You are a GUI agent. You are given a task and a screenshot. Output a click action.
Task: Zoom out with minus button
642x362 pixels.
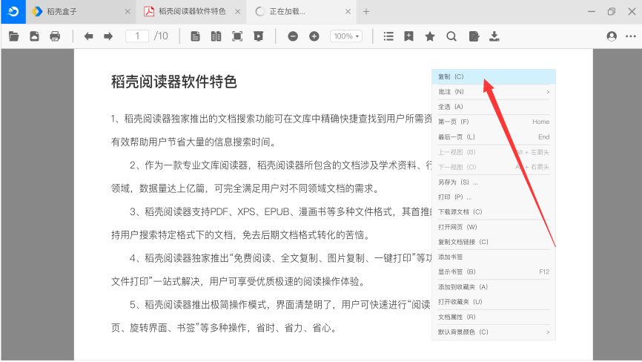tap(293, 36)
